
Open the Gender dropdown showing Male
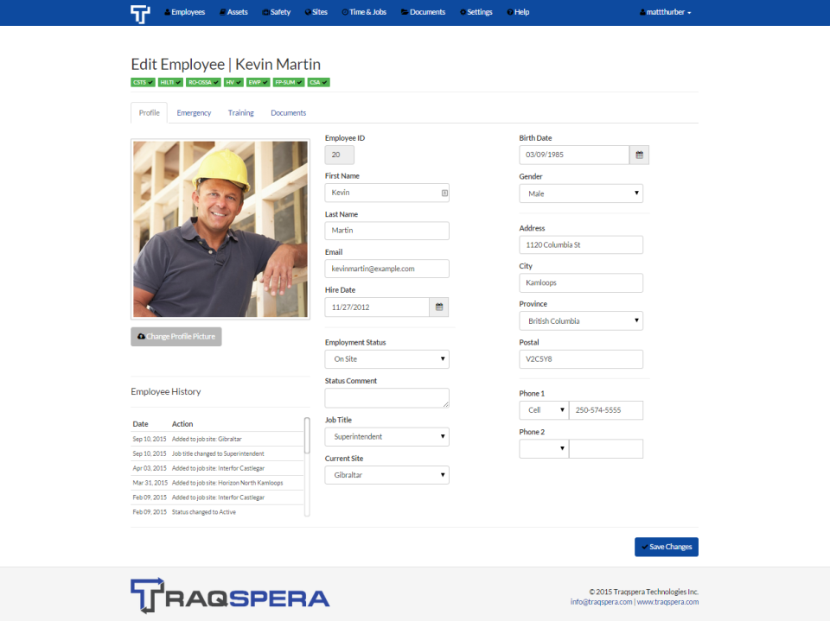pos(581,193)
